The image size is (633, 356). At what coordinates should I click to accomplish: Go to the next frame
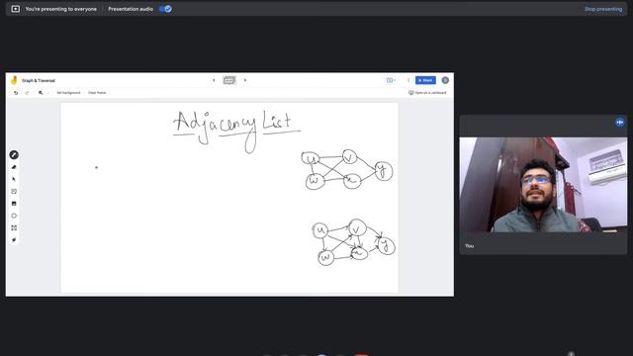(x=245, y=80)
